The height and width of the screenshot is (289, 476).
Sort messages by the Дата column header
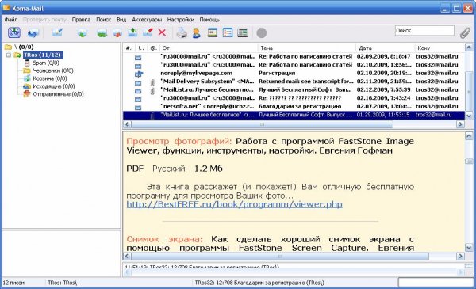[x=386, y=48]
